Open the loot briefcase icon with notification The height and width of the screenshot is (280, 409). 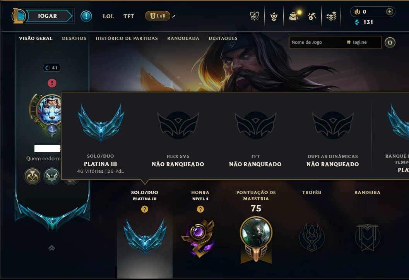293,16
